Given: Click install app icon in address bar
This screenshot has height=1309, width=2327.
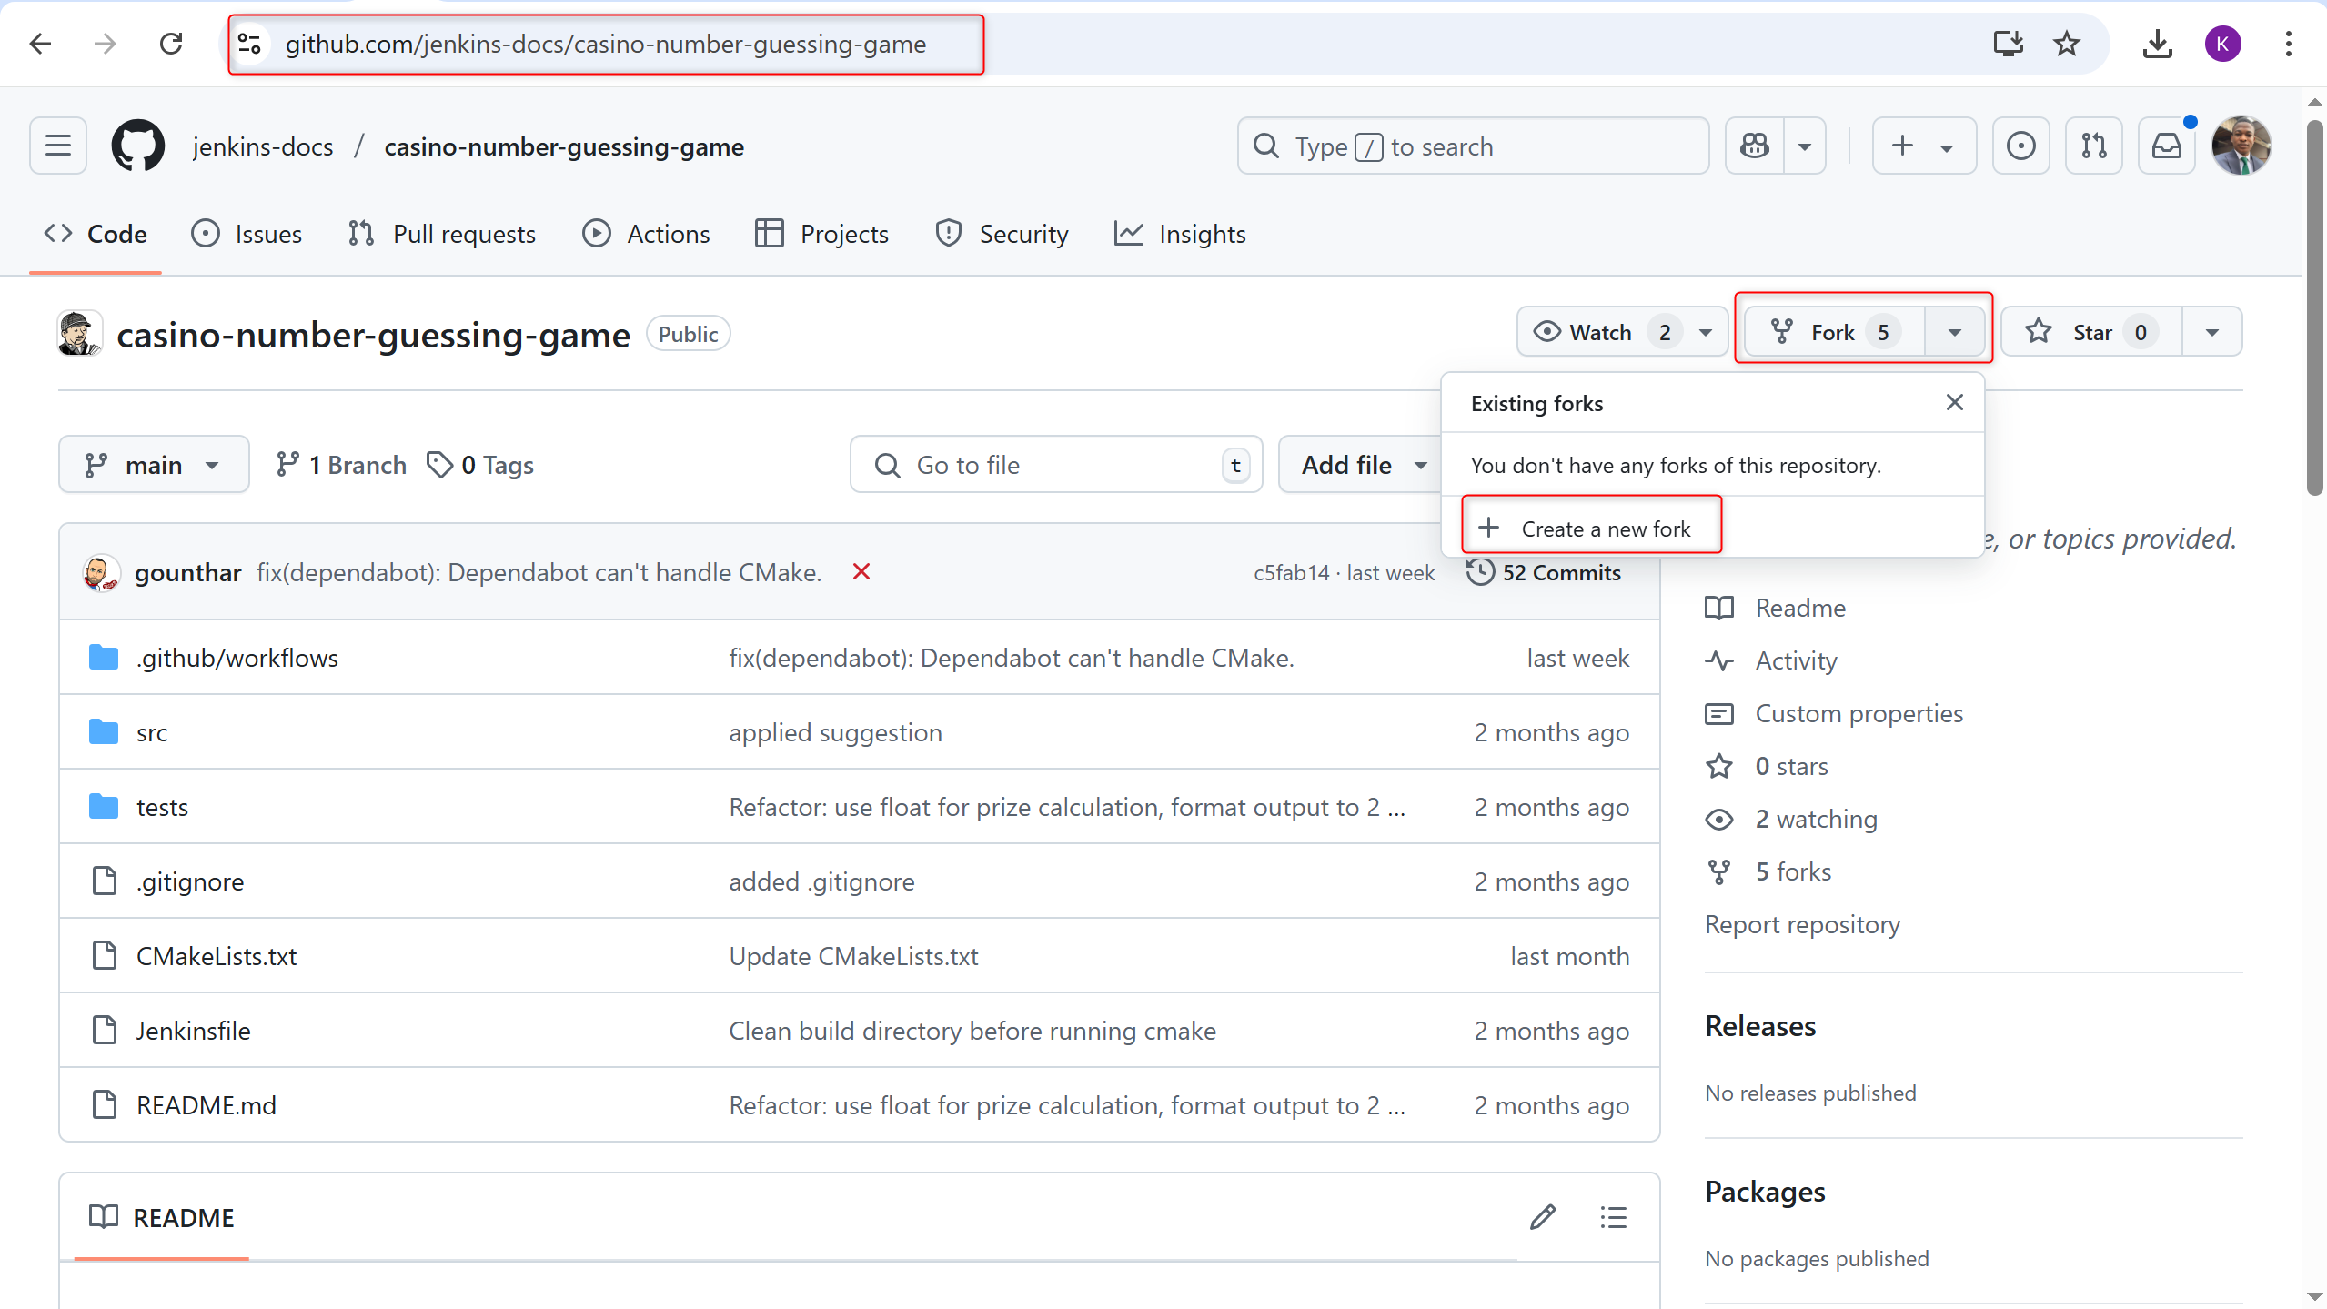Looking at the screenshot, I should pyautogui.click(x=2008, y=44).
